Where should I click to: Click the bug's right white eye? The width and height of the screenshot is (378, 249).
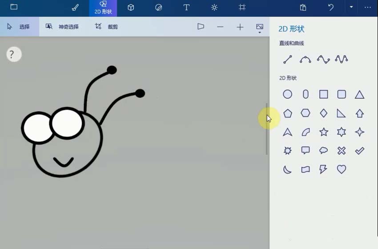coord(67,123)
